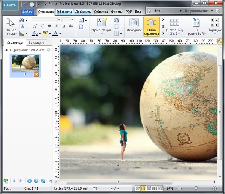Go to next page with right arrow

(21, 181)
